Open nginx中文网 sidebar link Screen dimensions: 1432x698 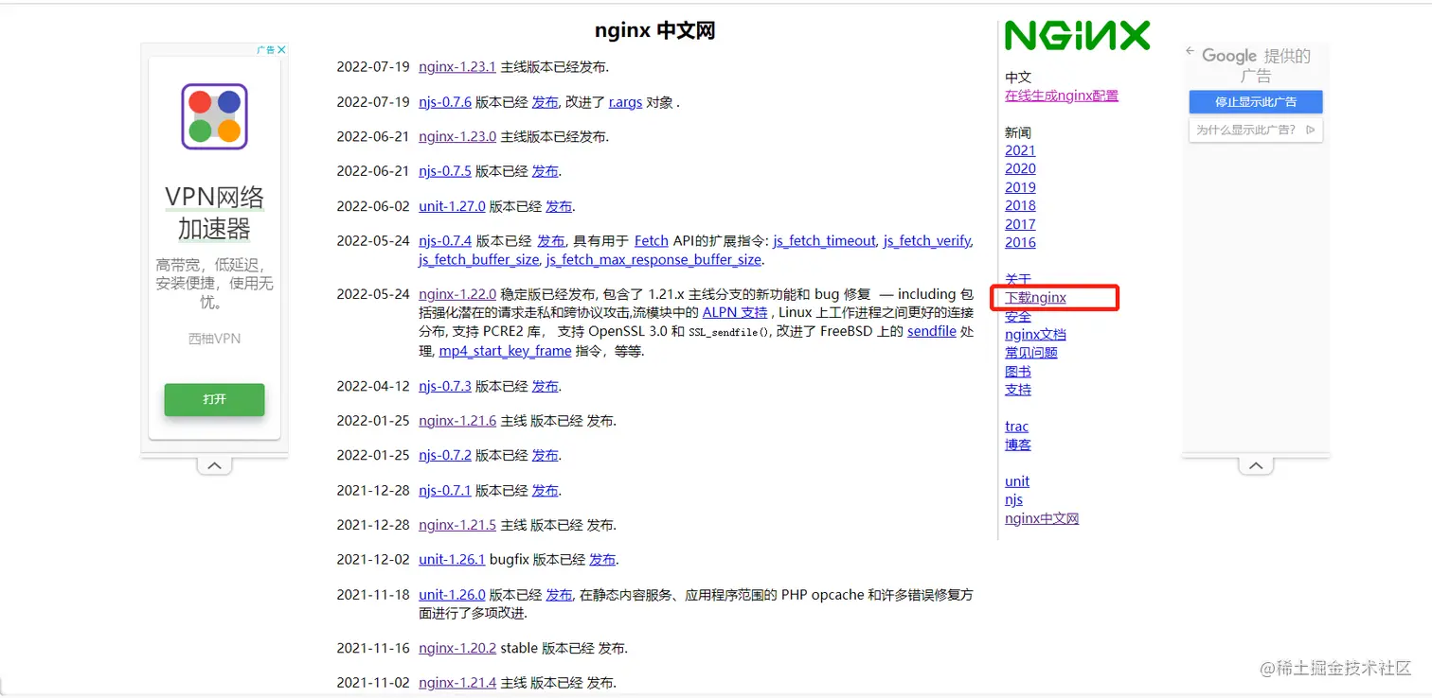pos(1042,518)
